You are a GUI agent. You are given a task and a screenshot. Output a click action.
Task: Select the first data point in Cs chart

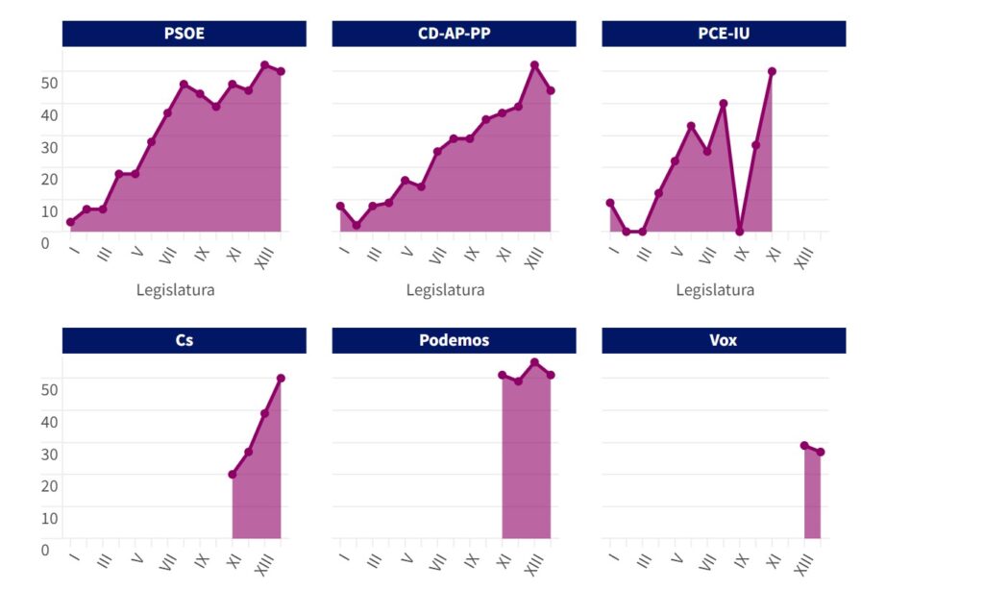(x=233, y=474)
